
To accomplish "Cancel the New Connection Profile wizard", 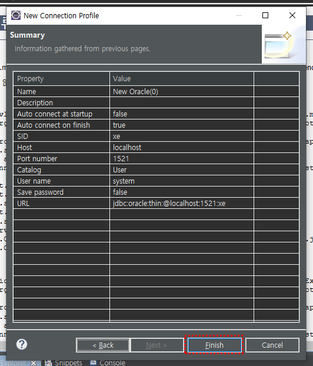I will 272,345.
